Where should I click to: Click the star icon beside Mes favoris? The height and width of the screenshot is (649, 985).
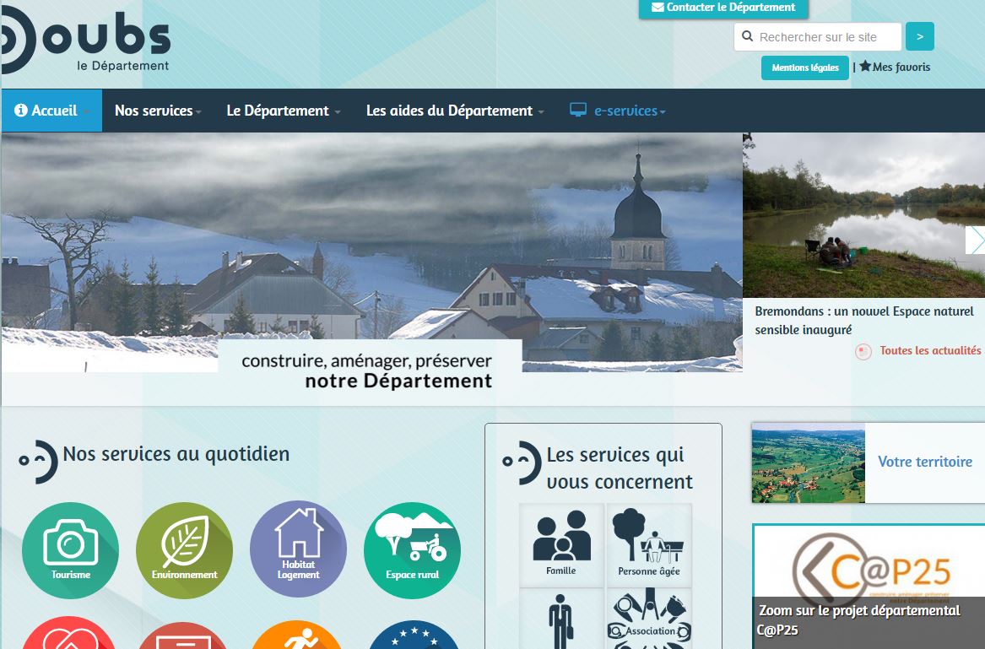[865, 66]
